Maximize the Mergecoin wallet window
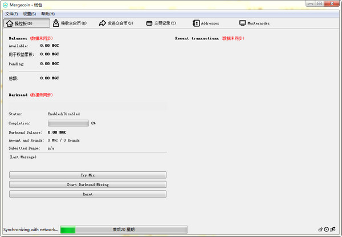 click(320, 3)
